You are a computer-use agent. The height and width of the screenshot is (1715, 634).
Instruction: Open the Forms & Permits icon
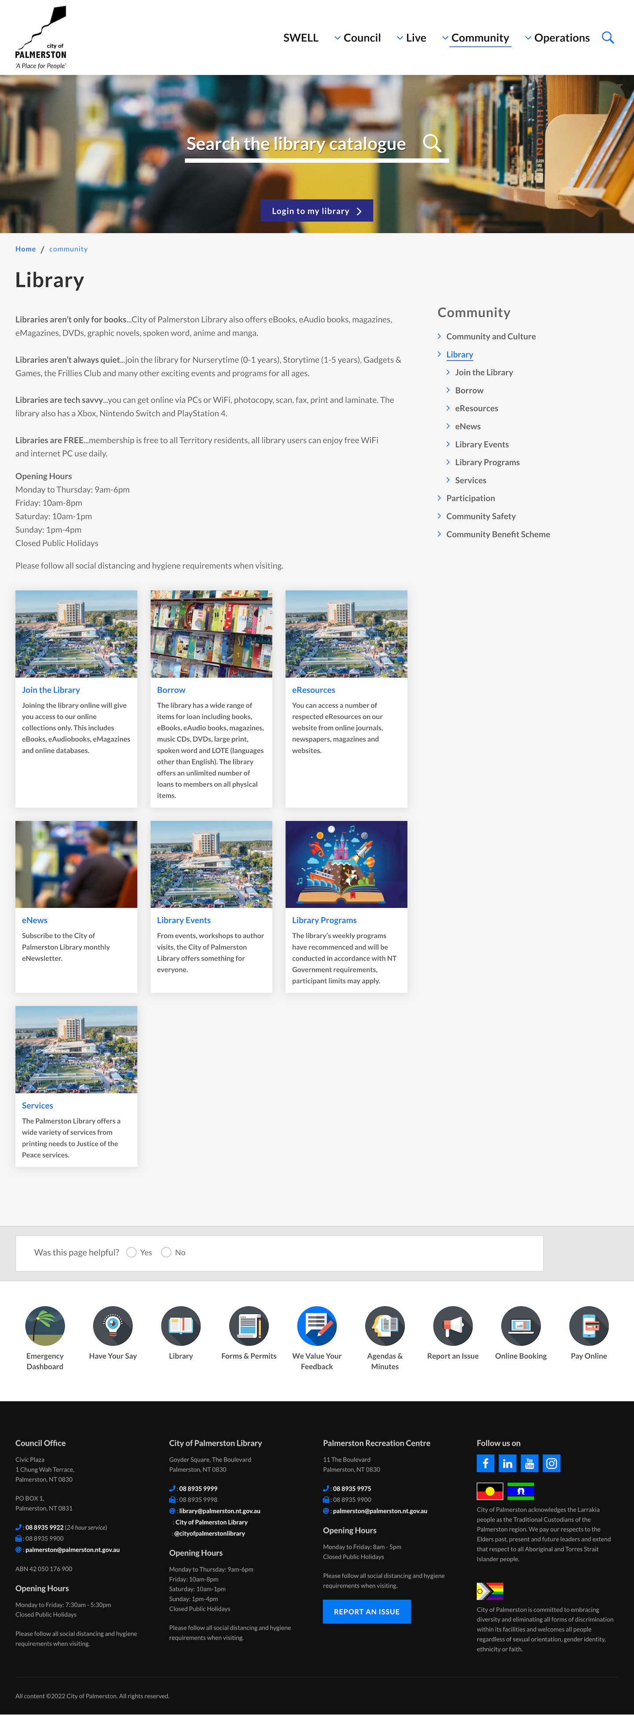tap(249, 1325)
